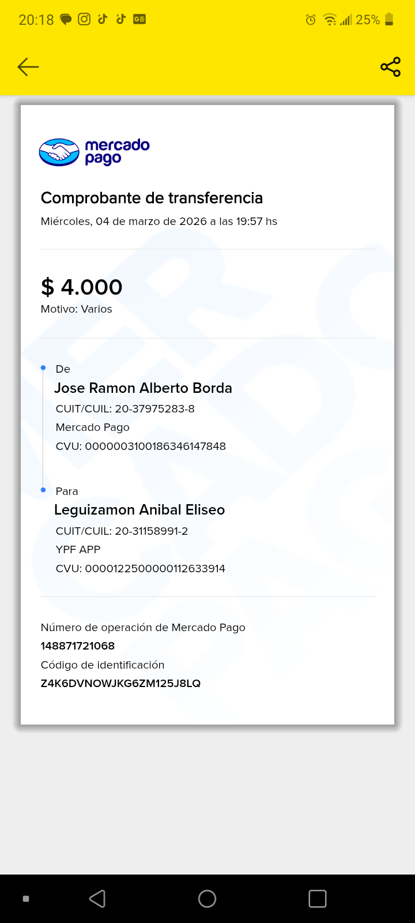Tap the battery icon in status bar
The width and height of the screenshot is (415, 923).
point(389,20)
